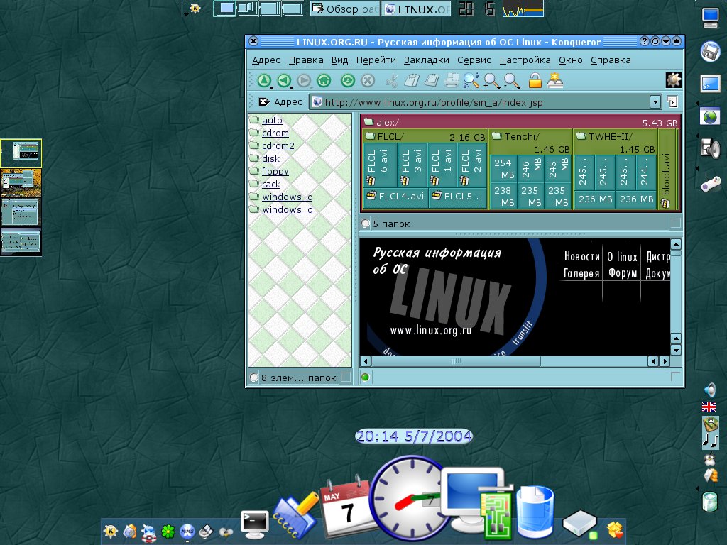Open the Закладки menu
Viewport: 727px width, 545px height.
(x=427, y=60)
